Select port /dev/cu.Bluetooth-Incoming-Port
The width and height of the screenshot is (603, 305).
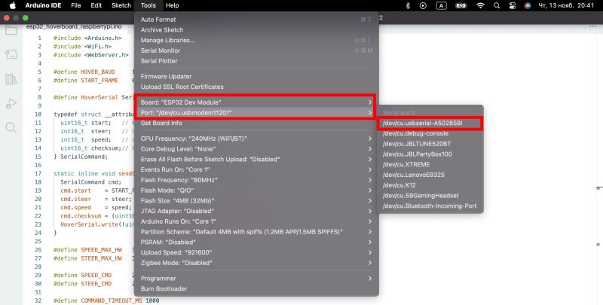(x=430, y=206)
